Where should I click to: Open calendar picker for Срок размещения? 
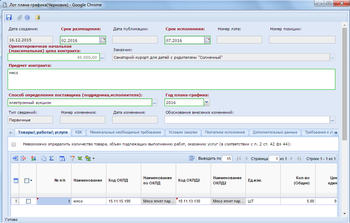(x=103, y=40)
